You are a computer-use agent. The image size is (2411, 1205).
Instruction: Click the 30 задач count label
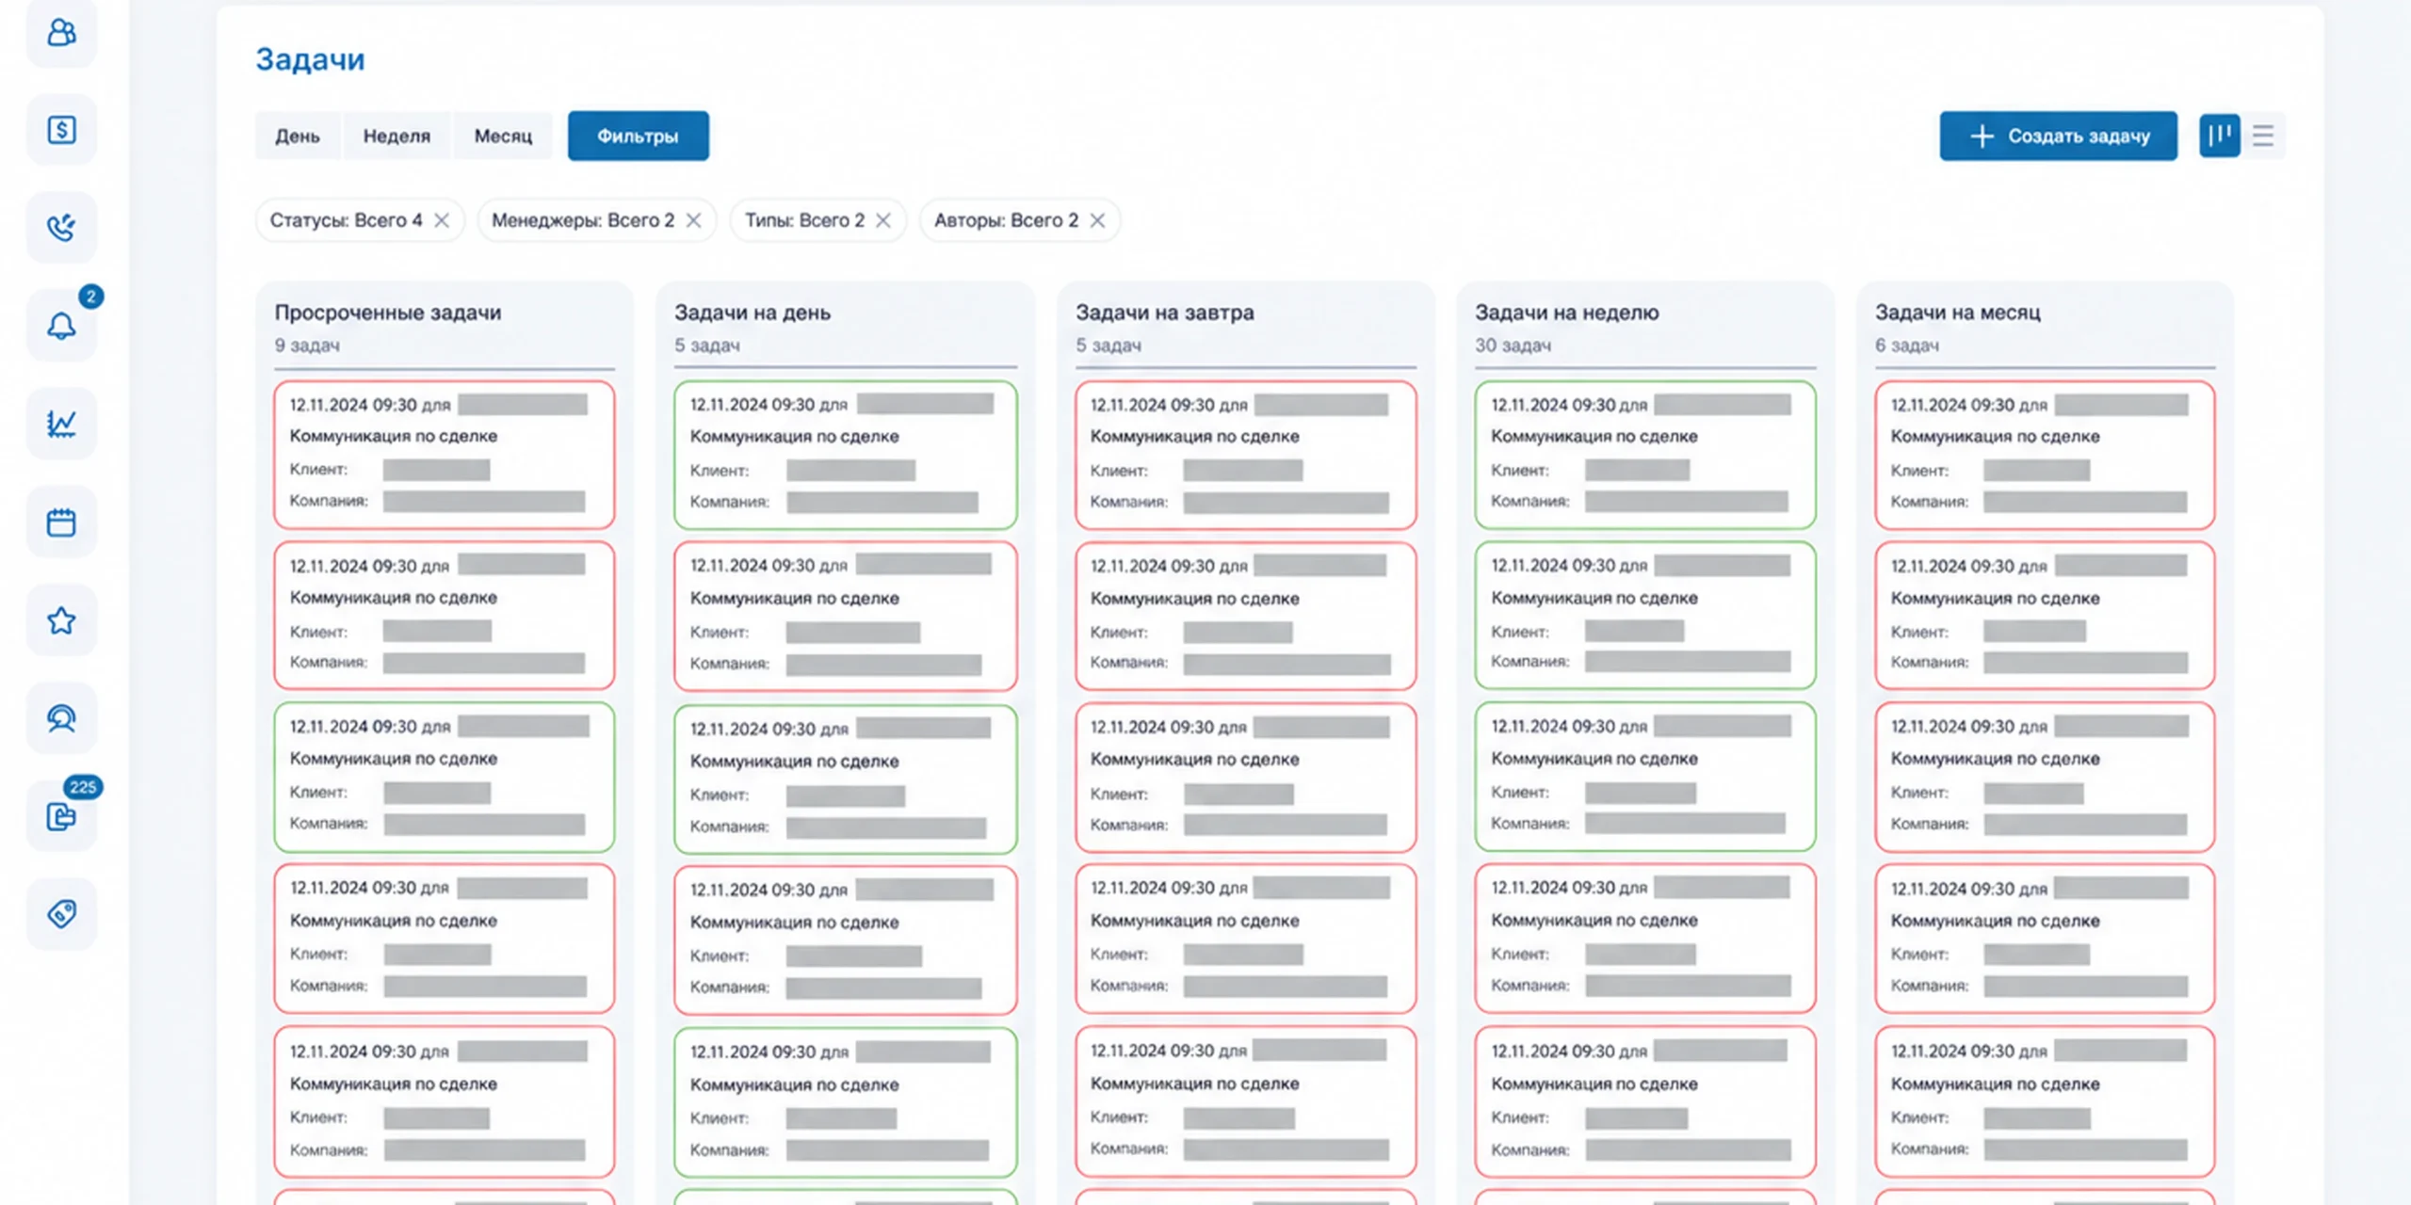[1513, 345]
